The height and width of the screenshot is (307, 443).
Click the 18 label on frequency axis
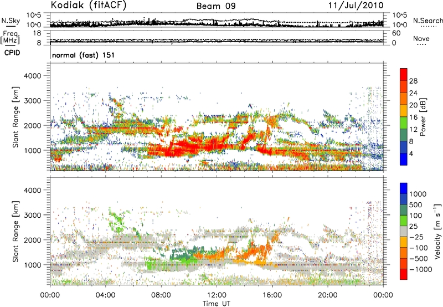pos(37,33)
